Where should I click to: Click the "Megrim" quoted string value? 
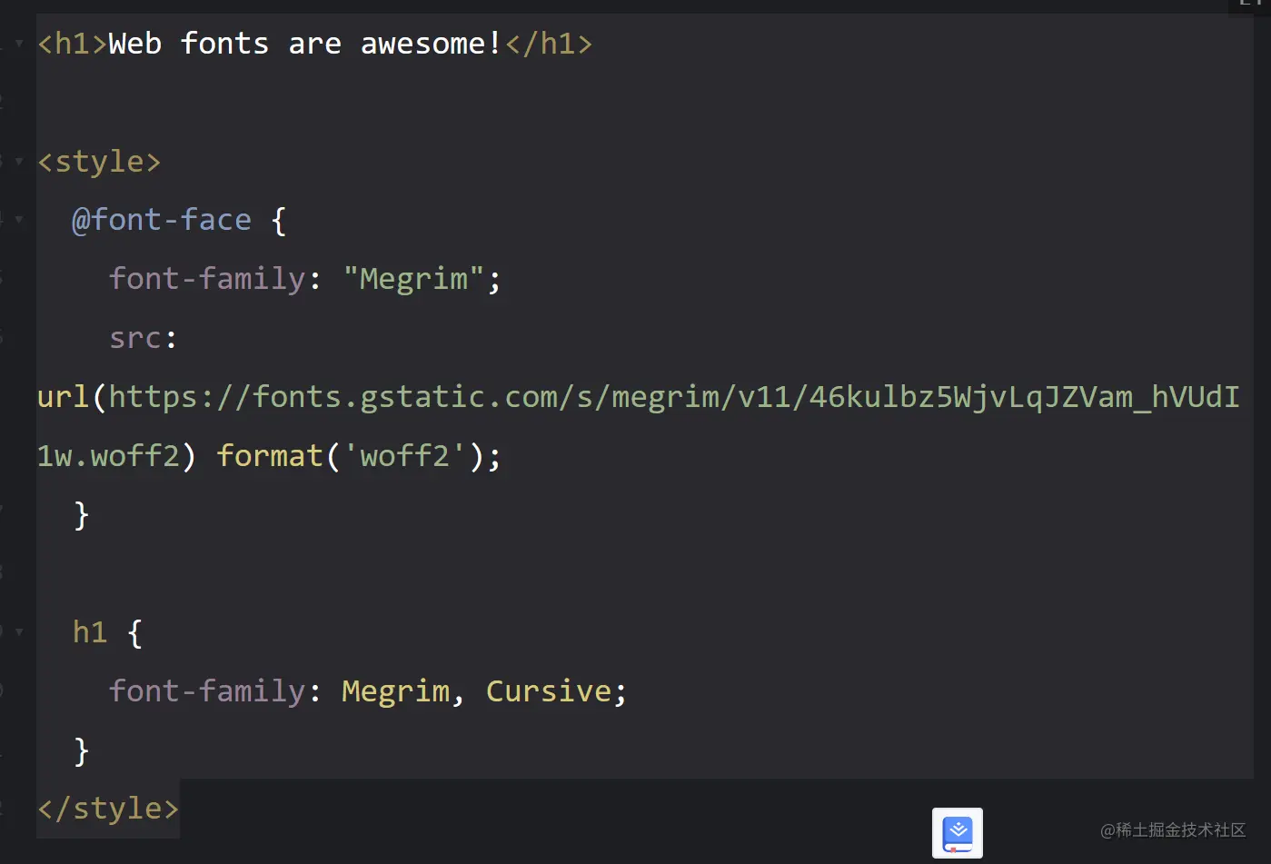point(413,278)
